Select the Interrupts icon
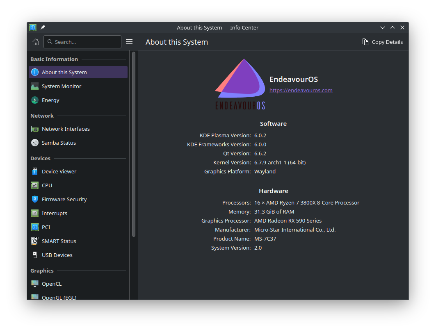 tap(35, 213)
